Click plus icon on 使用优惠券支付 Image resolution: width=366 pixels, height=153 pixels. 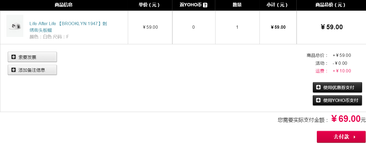pos(318,87)
